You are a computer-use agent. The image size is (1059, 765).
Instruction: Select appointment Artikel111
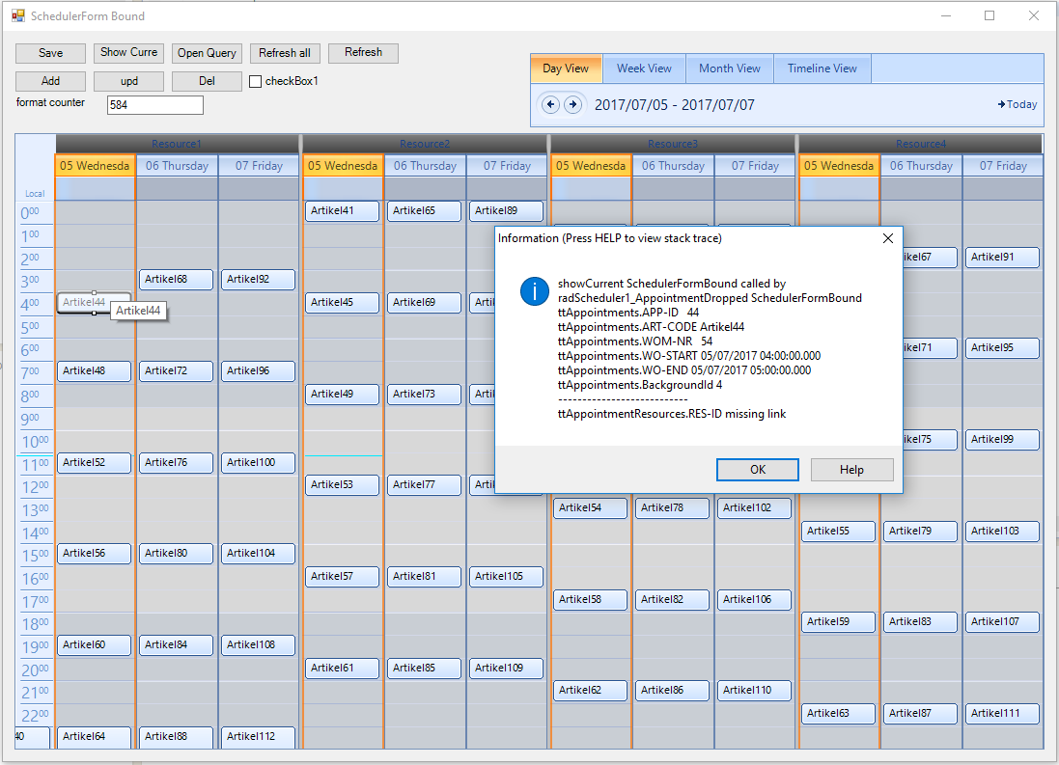coord(1002,713)
